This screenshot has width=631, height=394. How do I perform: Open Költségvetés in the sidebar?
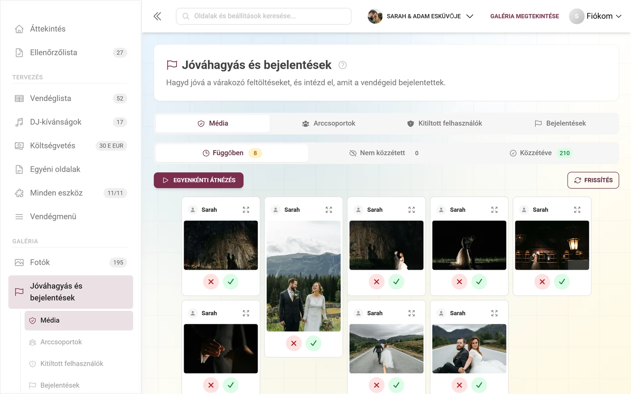(71, 146)
